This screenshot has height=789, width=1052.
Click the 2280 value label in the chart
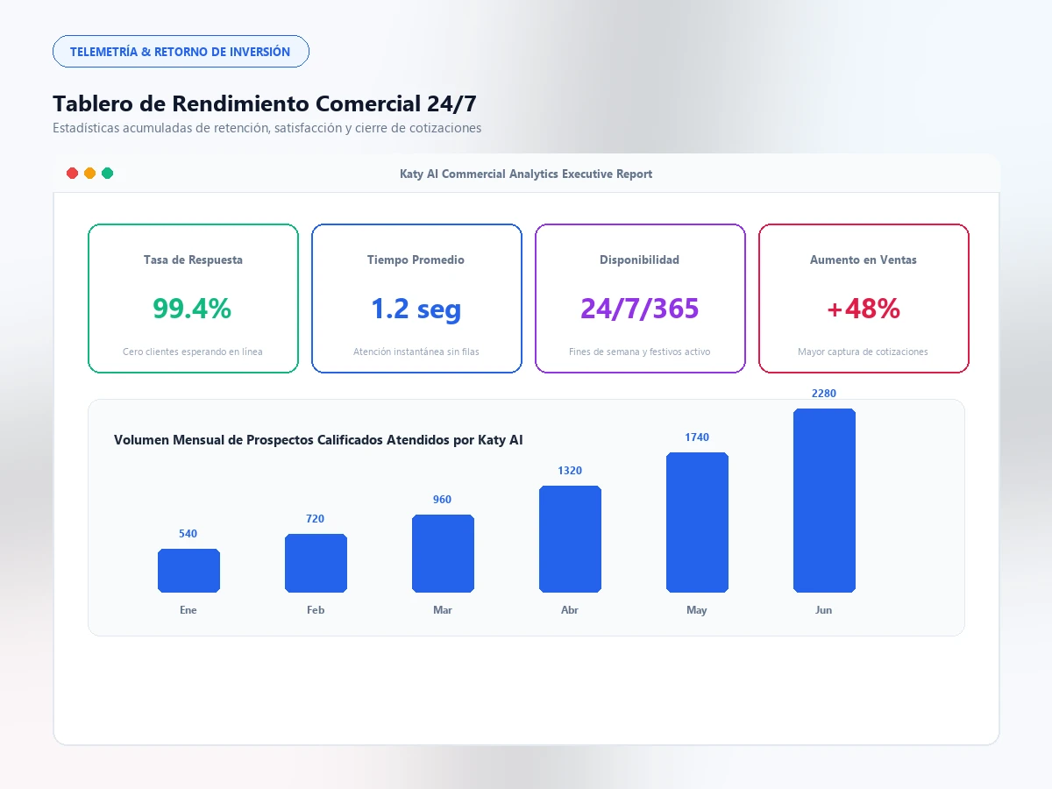824,394
